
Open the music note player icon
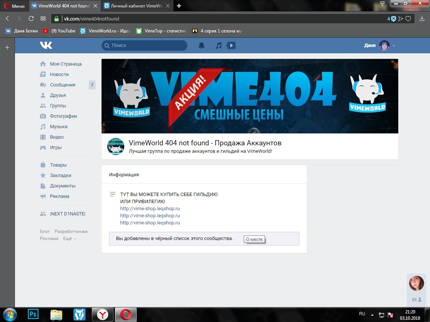[x=219, y=45]
